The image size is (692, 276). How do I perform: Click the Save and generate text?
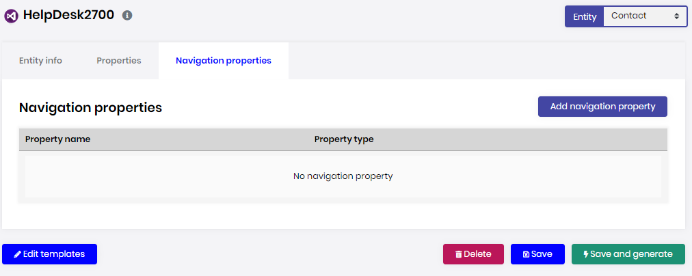631,254
